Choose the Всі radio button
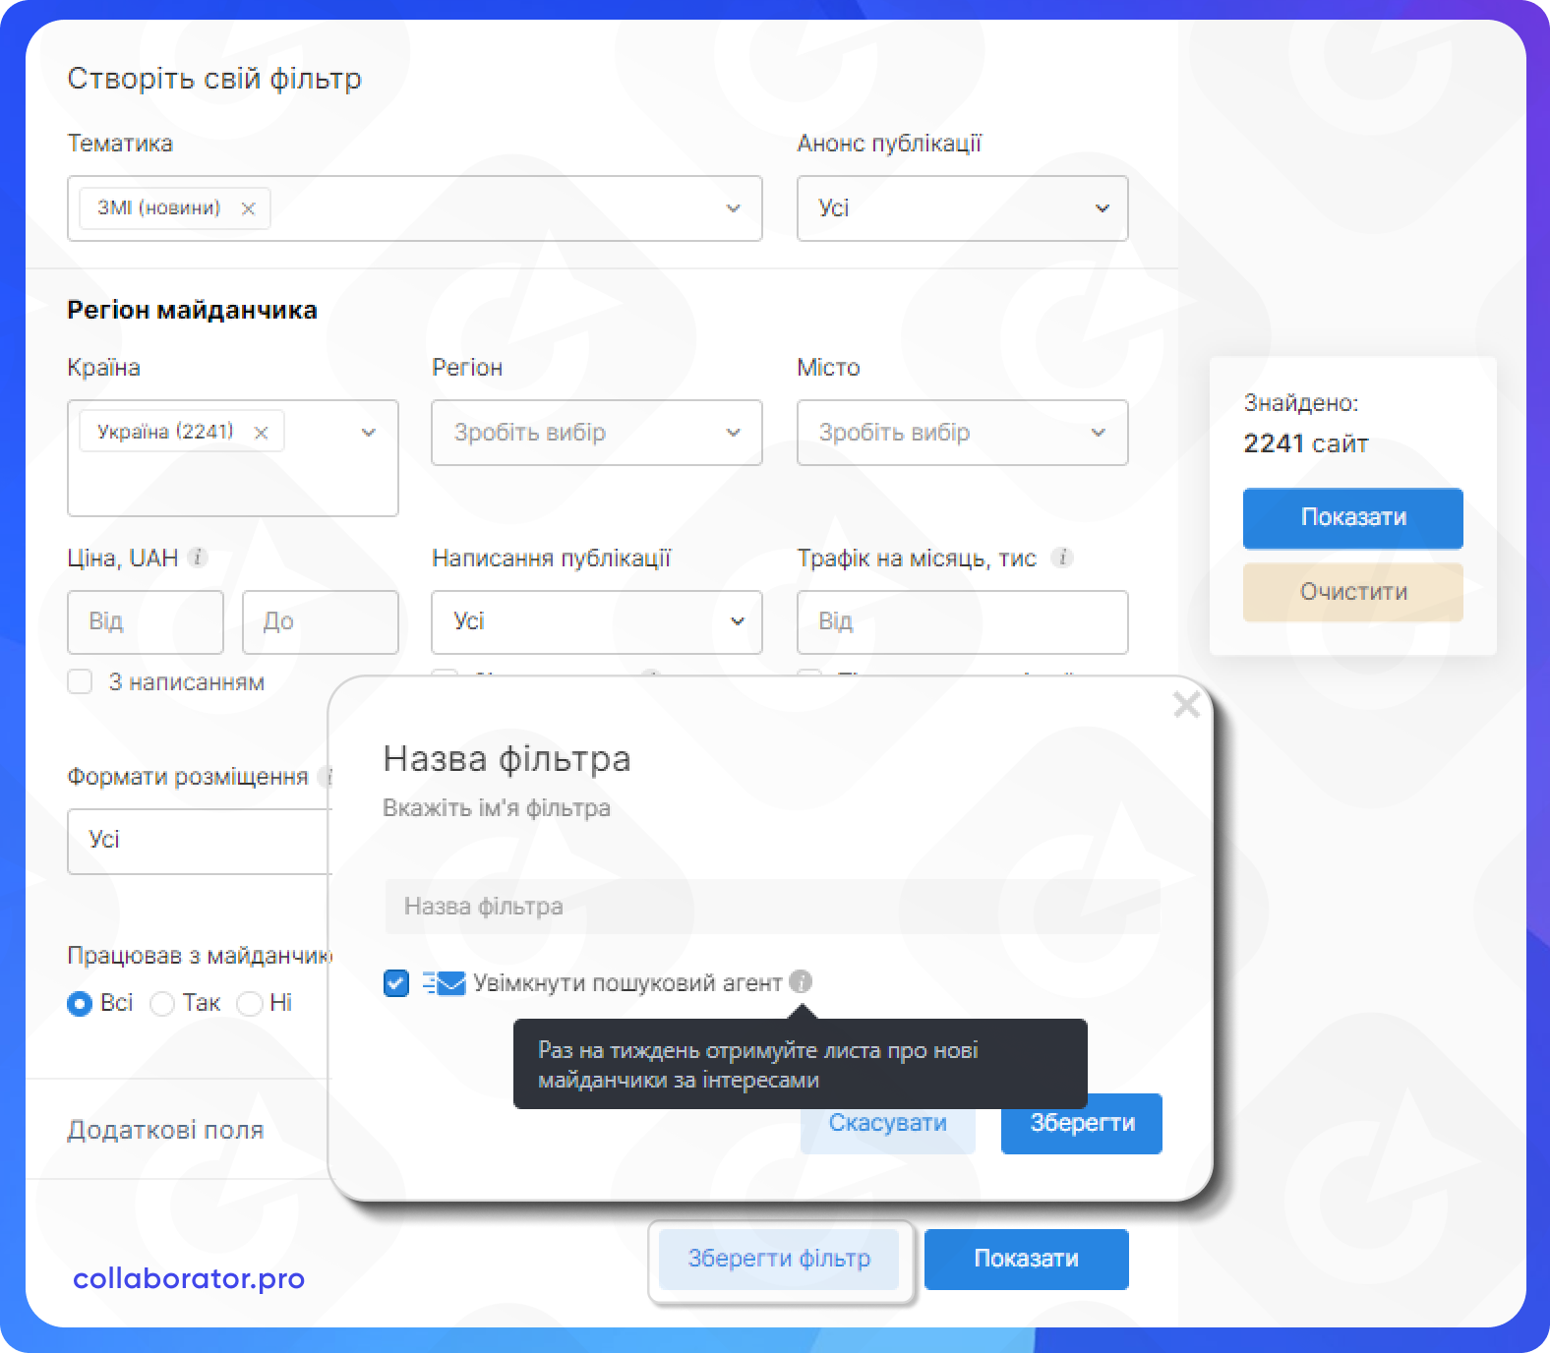The image size is (1550, 1353). pyautogui.click(x=80, y=1003)
